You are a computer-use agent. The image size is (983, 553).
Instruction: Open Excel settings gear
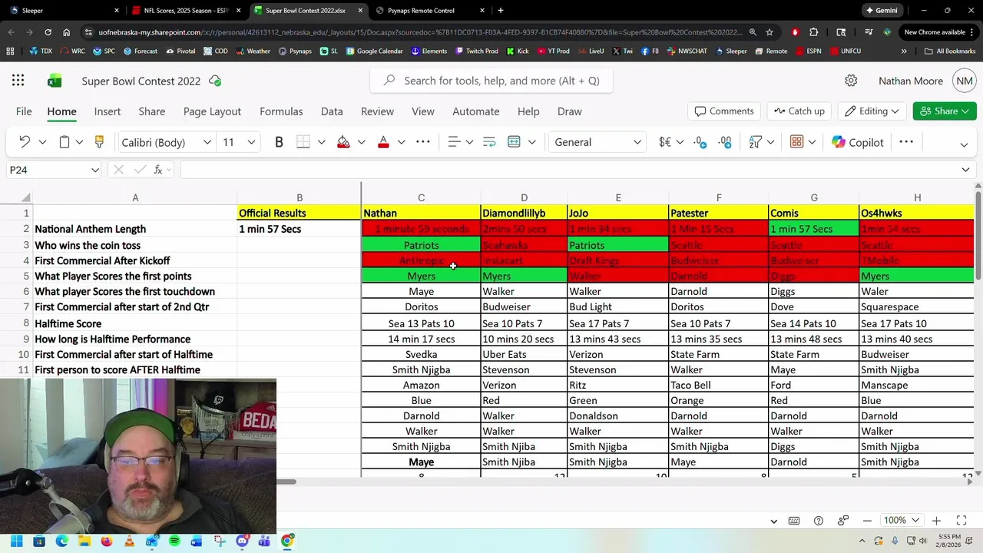(851, 81)
